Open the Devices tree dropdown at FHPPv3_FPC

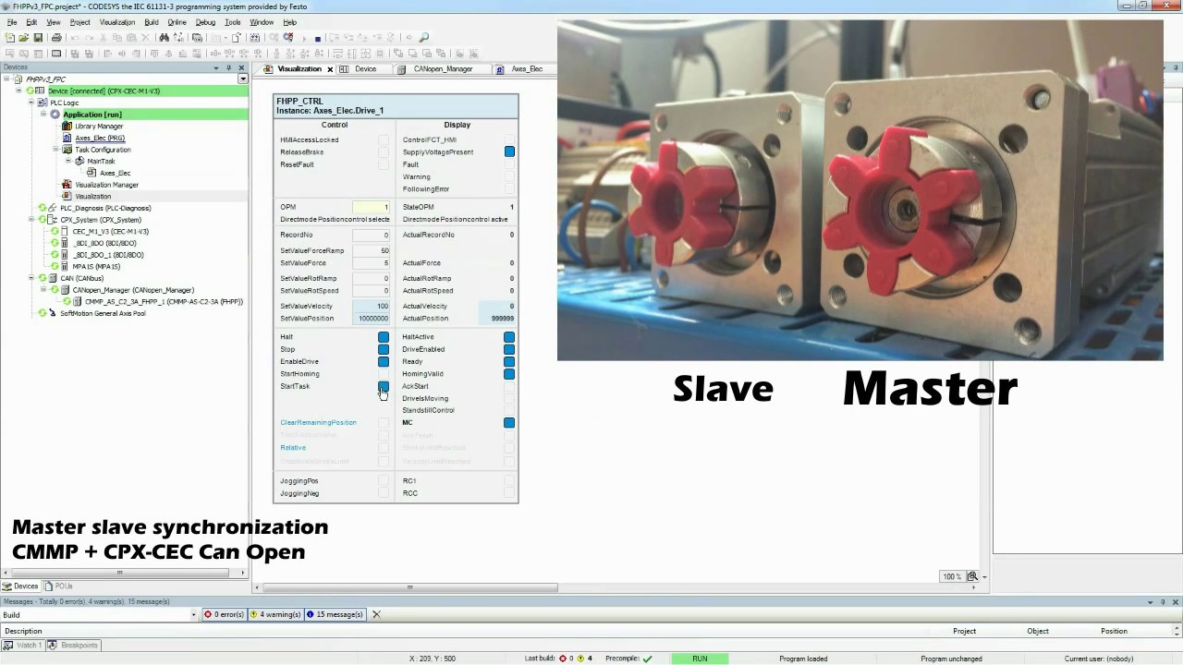243,79
